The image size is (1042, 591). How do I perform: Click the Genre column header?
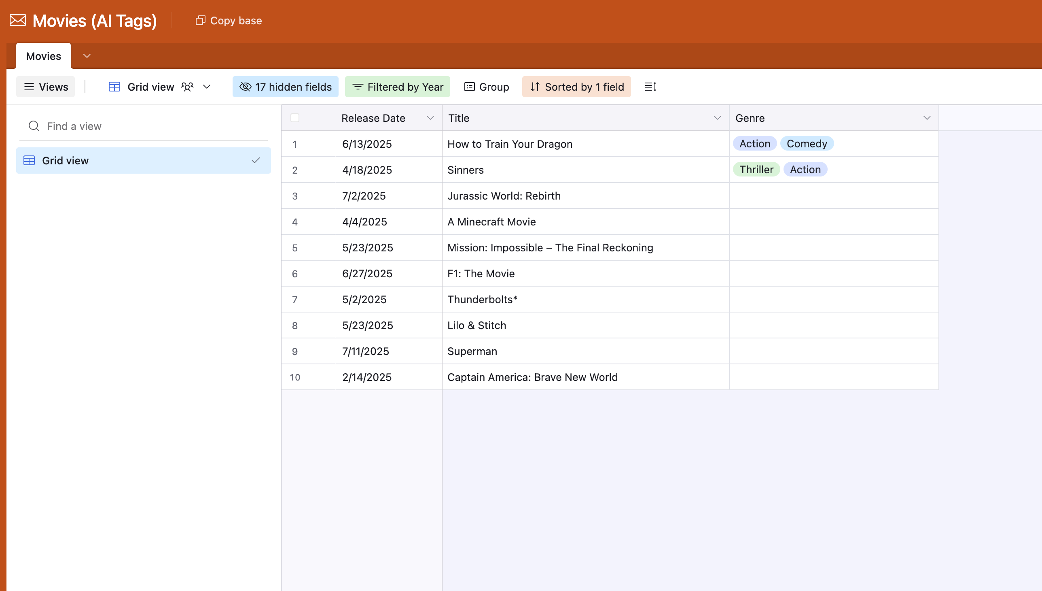tap(834, 118)
